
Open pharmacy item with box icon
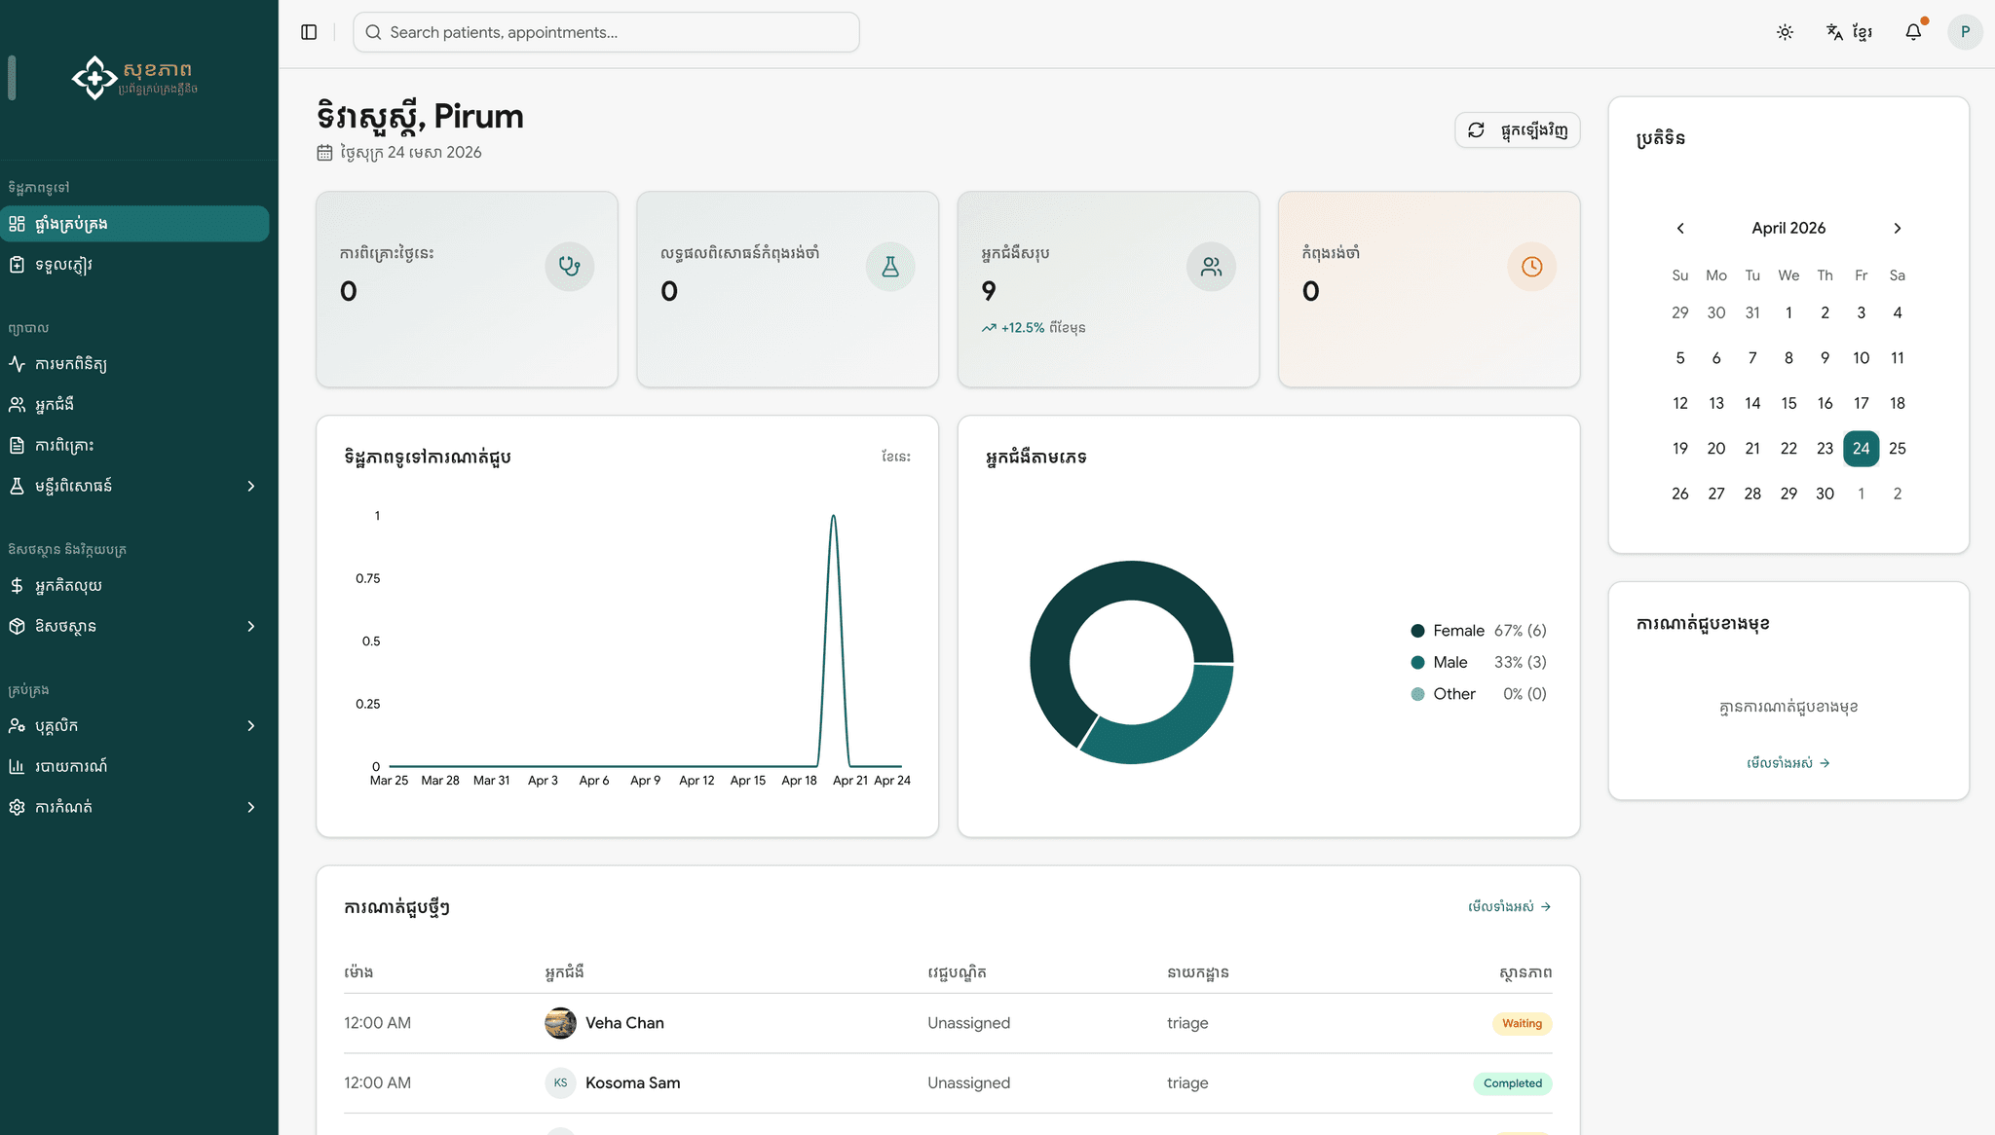(x=134, y=626)
